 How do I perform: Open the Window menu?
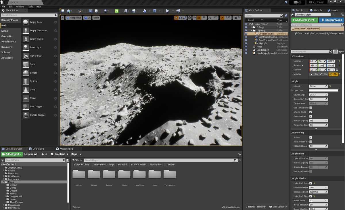20,6
